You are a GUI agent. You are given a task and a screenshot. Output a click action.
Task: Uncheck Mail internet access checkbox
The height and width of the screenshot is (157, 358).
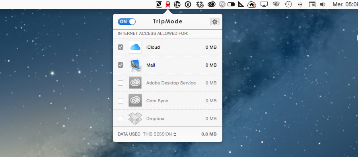(121, 65)
